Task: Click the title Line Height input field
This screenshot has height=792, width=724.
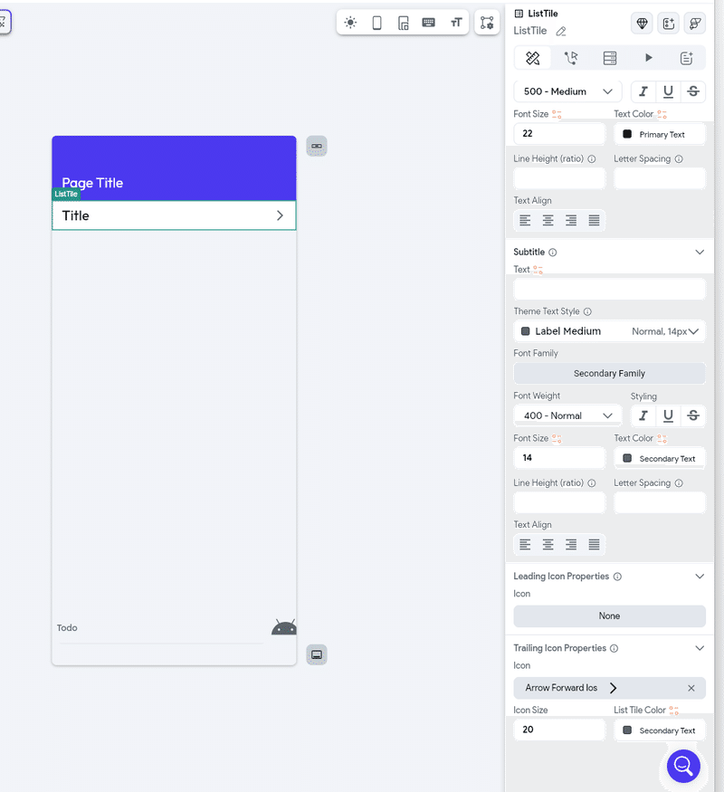Action: pos(559,178)
